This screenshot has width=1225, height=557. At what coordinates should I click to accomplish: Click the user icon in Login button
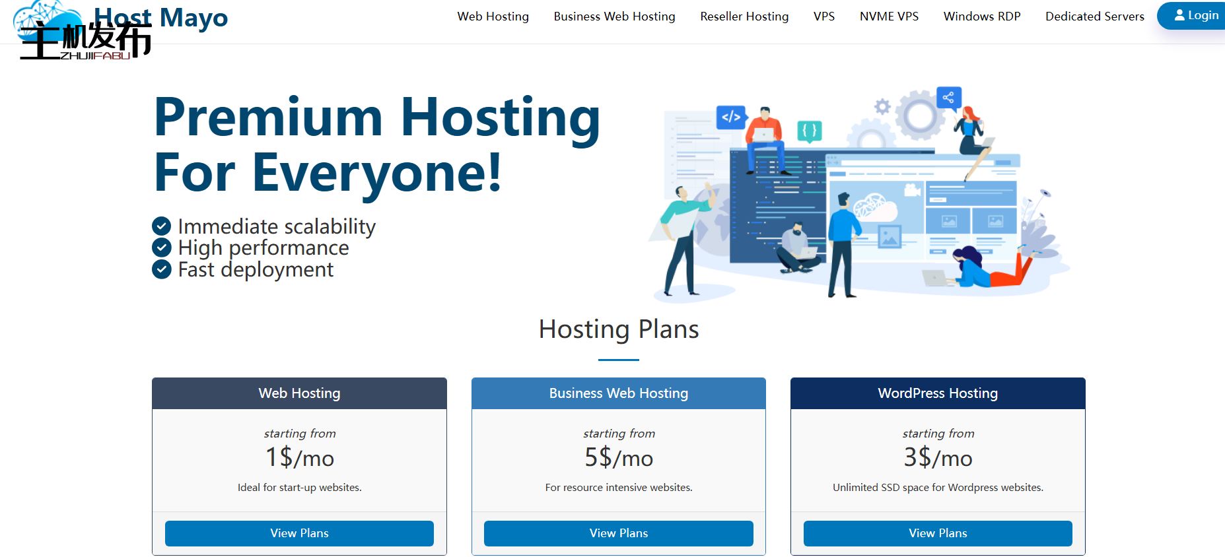click(1179, 15)
